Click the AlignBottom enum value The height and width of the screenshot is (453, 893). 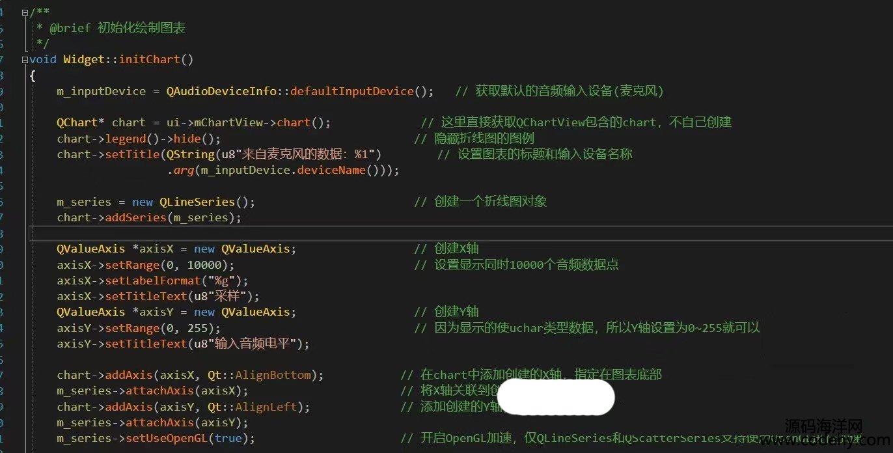click(273, 375)
